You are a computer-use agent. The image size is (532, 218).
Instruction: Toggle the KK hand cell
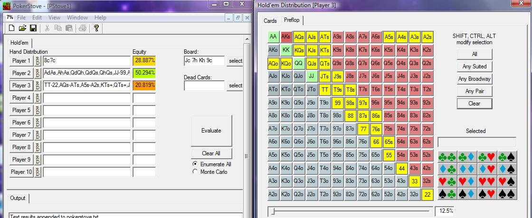coord(285,50)
